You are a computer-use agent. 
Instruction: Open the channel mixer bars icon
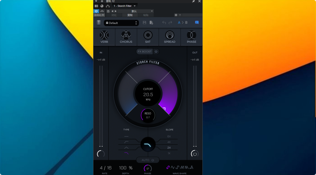[96, 6]
